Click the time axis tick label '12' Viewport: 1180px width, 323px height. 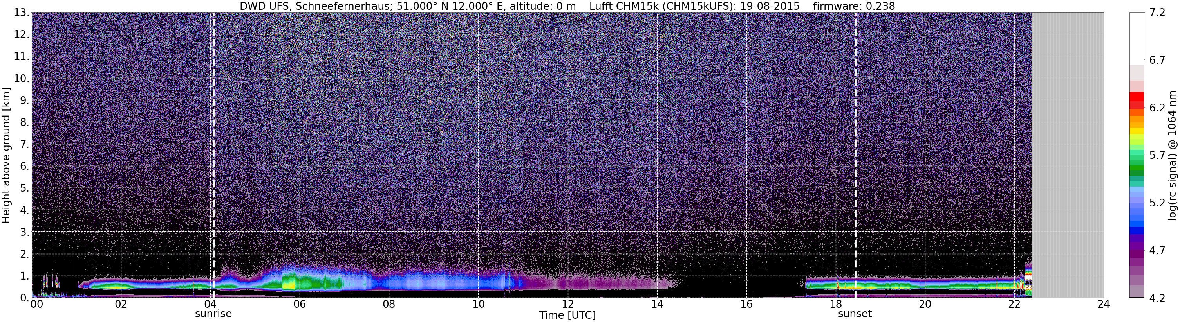pyautogui.click(x=567, y=305)
